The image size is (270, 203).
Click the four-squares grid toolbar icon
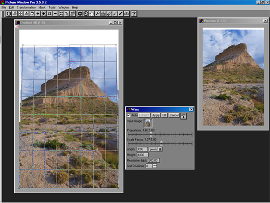point(20,14)
